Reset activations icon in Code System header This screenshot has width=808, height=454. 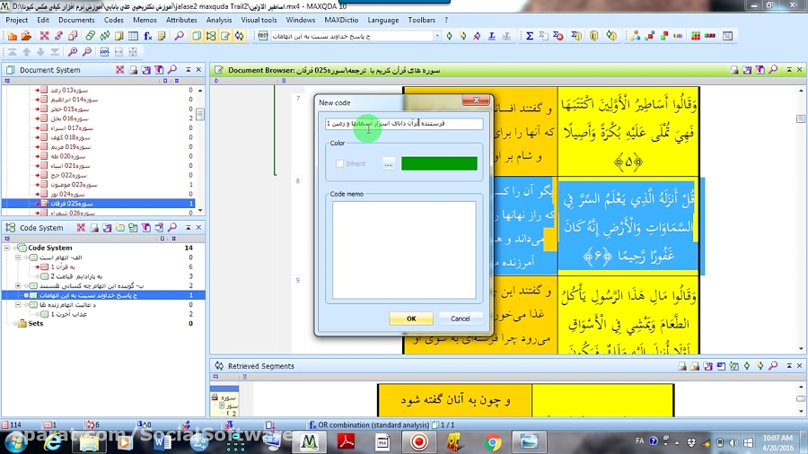(81, 228)
